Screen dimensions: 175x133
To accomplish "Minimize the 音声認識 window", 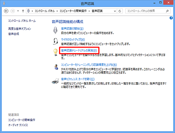I will [154, 3].
